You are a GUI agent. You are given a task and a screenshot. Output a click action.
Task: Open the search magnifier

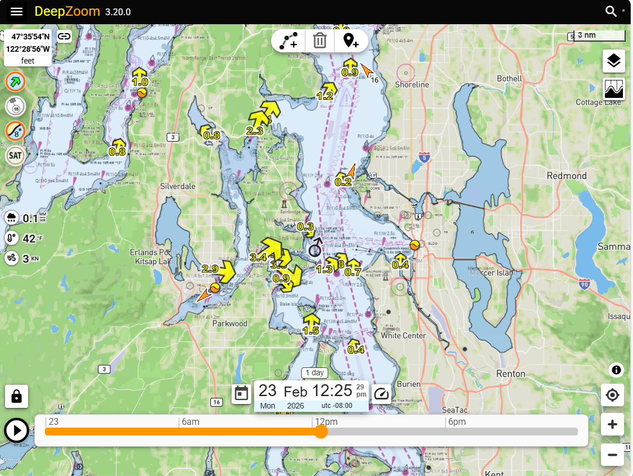[x=611, y=12]
